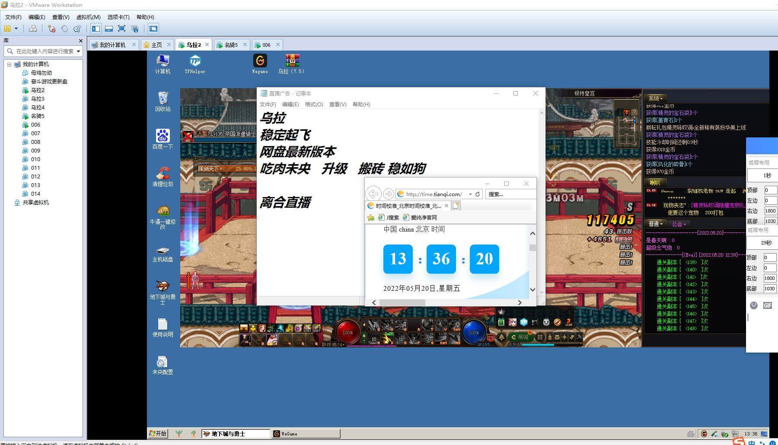The width and height of the screenshot is (778, 445).
Task: Open the game 商城 shop button
Action: click(x=520, y=337)
